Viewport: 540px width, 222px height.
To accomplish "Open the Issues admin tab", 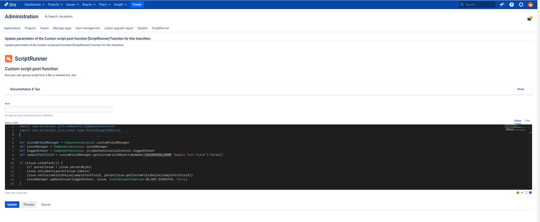I will pos(44,28).
